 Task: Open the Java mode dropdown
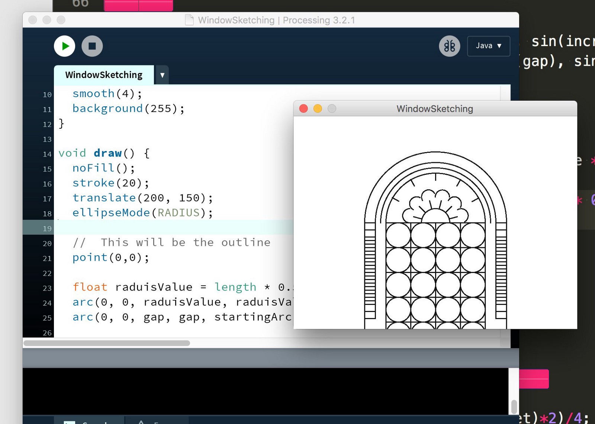[x=489, y=46]
